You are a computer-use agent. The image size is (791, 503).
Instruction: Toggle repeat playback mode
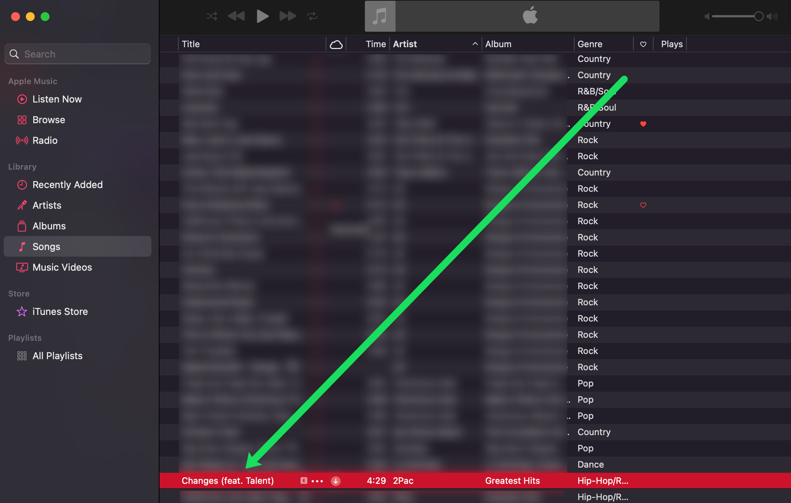pos(312,16)
